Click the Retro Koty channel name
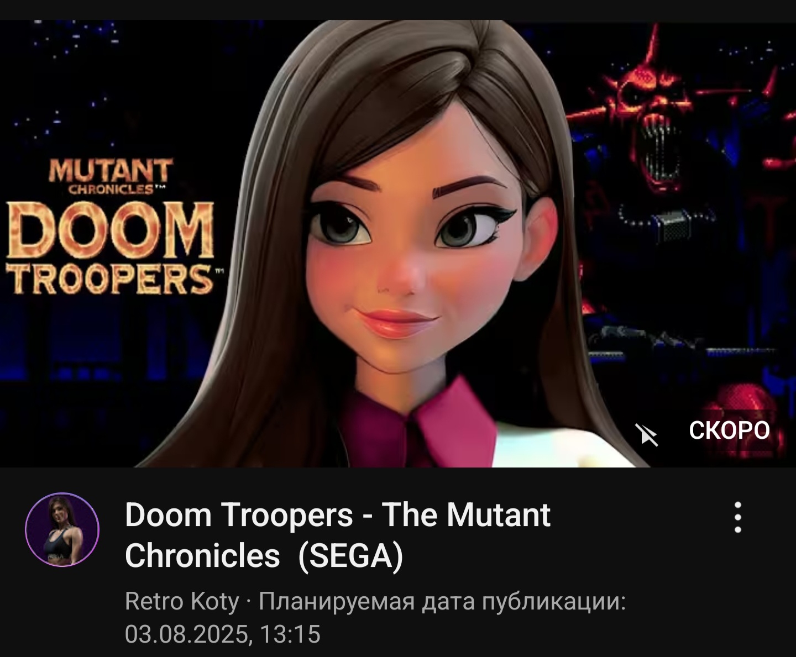 (182, 601)
